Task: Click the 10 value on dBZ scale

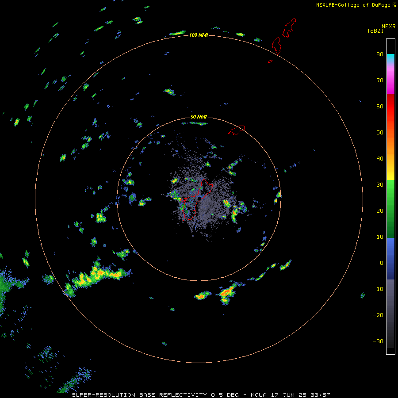Action: (380, 237)
